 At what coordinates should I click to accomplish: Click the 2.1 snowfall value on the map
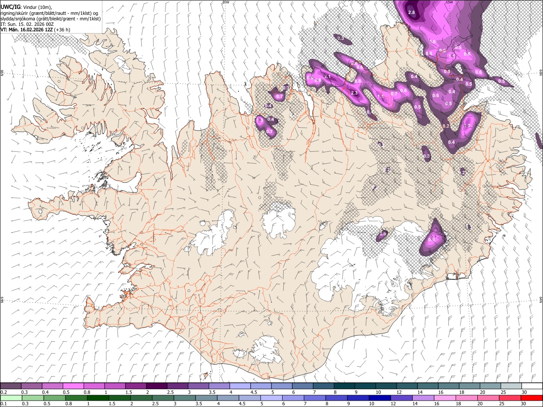(x=327, y=76)
